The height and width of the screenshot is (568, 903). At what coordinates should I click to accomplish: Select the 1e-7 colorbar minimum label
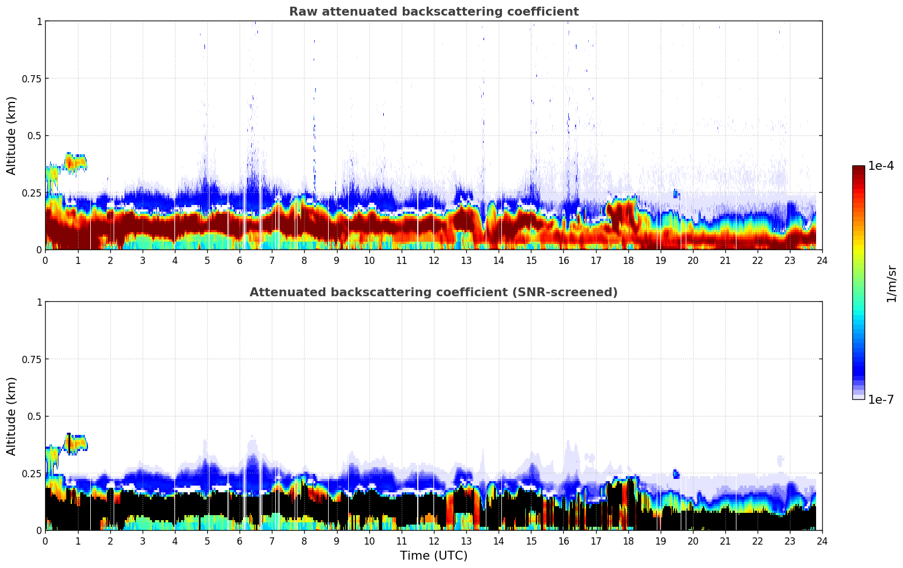881,399
